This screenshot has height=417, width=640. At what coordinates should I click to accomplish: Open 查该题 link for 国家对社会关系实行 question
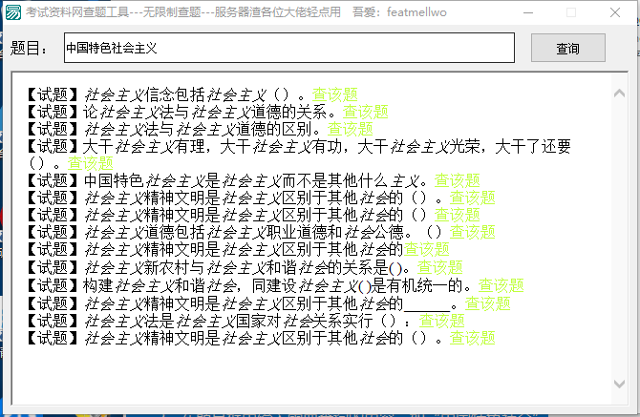pyautogui.click(x=441, y=321)
